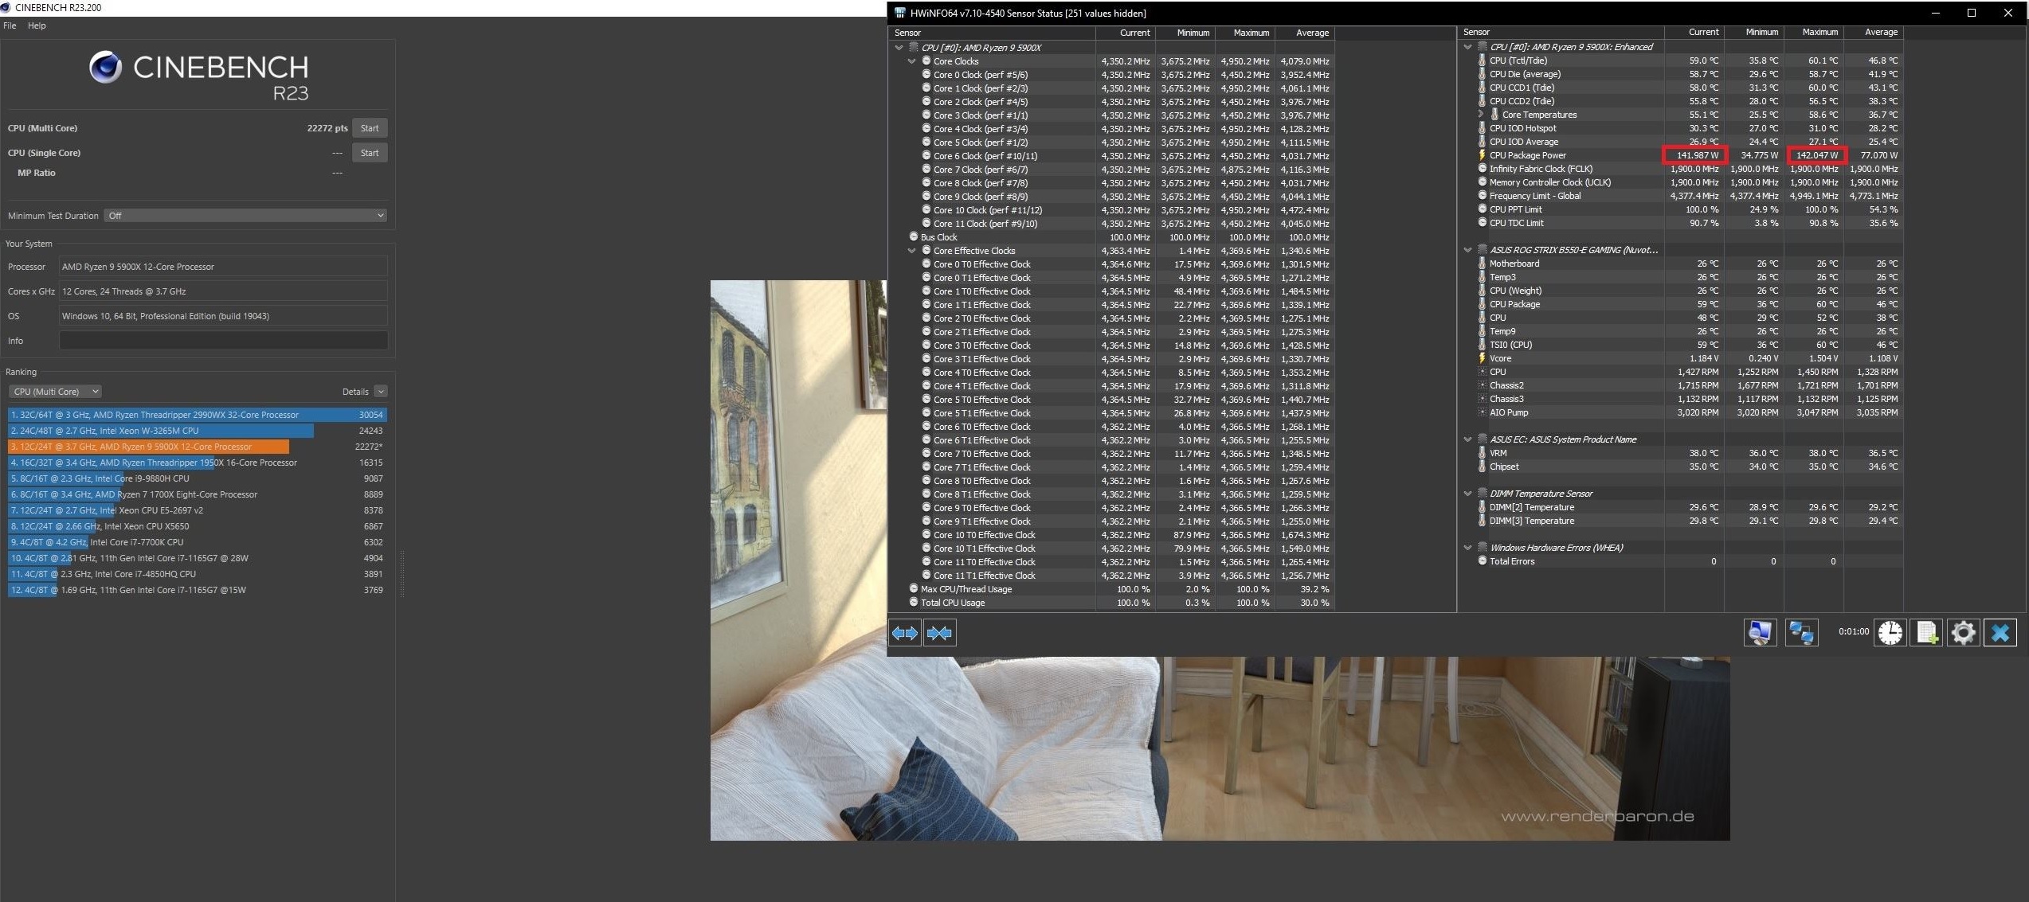Open the Help menu in Cinebench
This screenshot has height=902, width=2029.
click(x=37, y=25)
